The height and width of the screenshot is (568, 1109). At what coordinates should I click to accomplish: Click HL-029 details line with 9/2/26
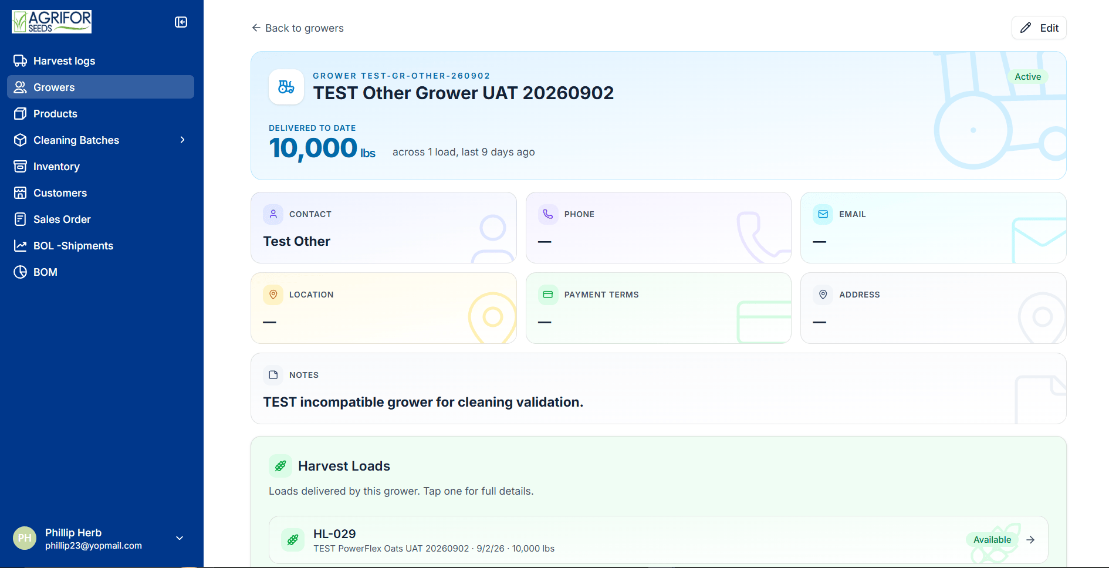434,549
